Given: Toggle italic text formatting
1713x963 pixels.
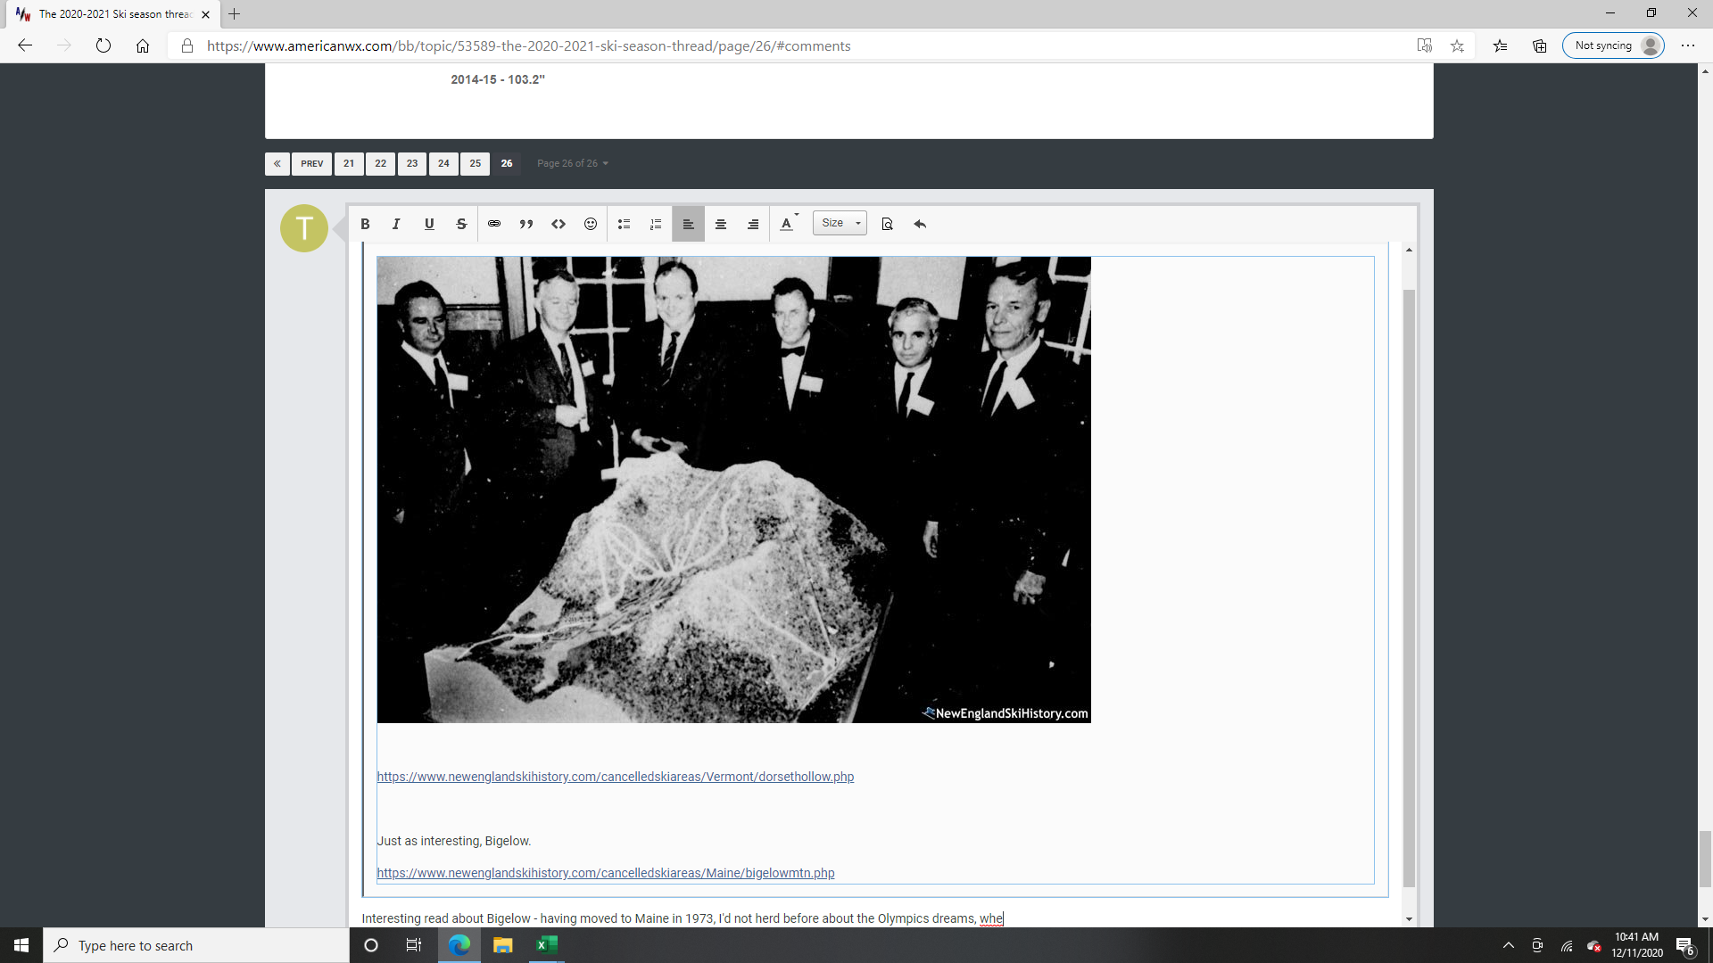Looking at the screenshot, I should click(x=396, y=224).
